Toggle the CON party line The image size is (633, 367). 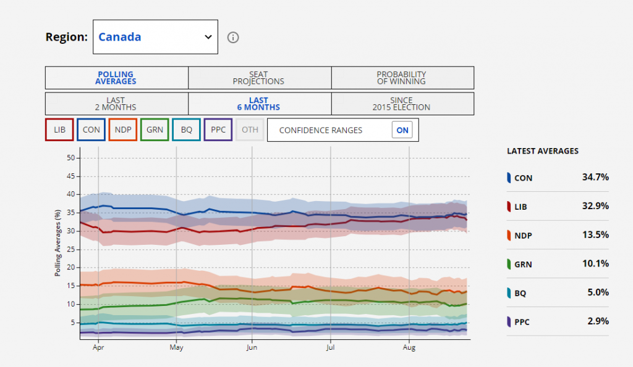point(91,130)
